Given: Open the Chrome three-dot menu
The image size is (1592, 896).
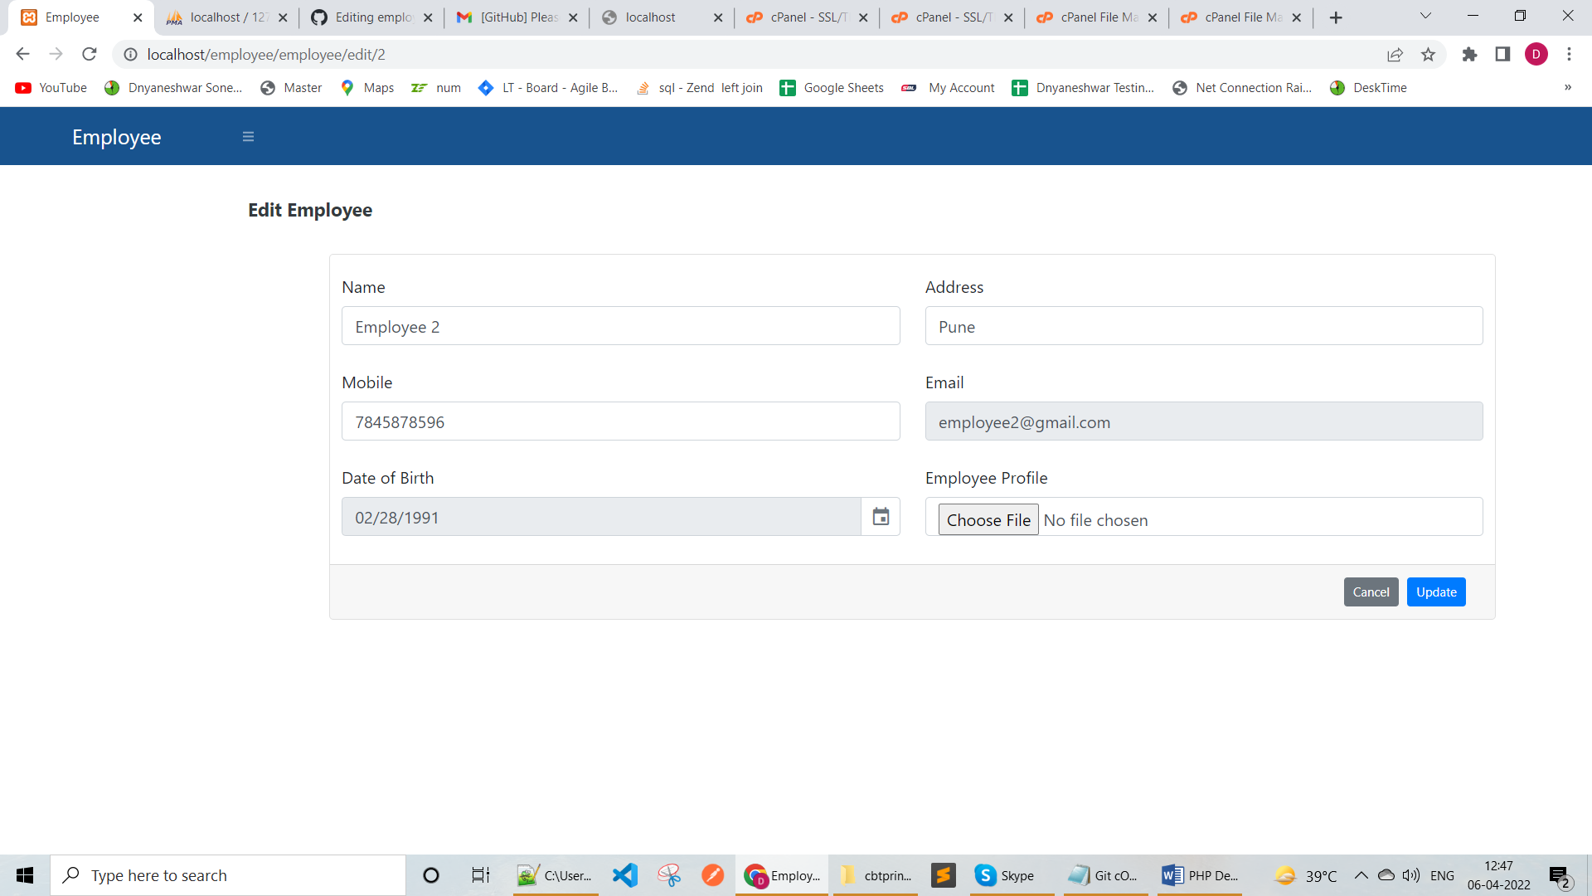Looking at the screenshot, I should tap(1569, 54).
